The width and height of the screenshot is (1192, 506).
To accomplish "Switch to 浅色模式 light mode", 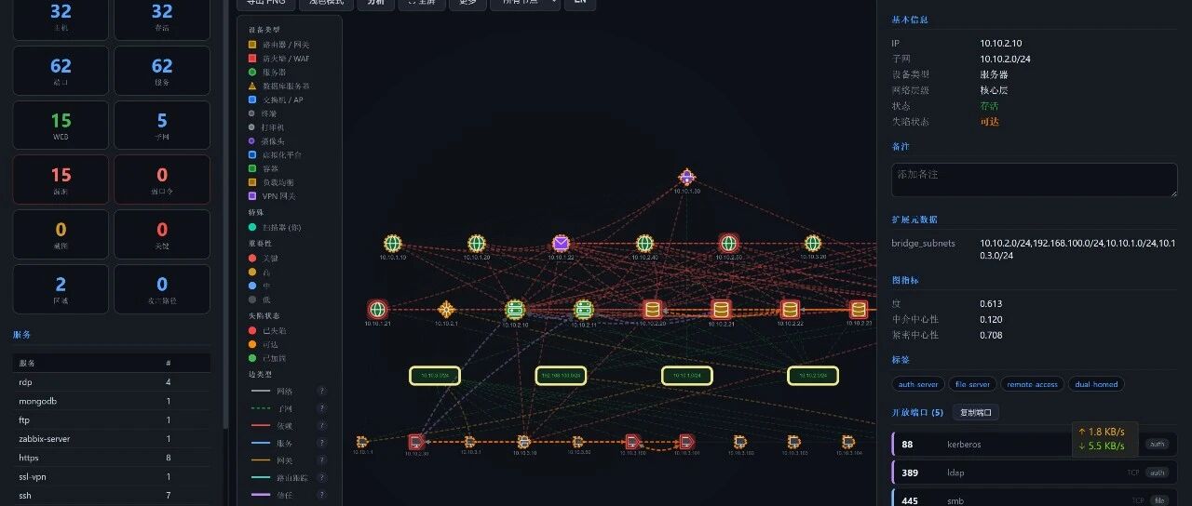I will click(326, 3).
